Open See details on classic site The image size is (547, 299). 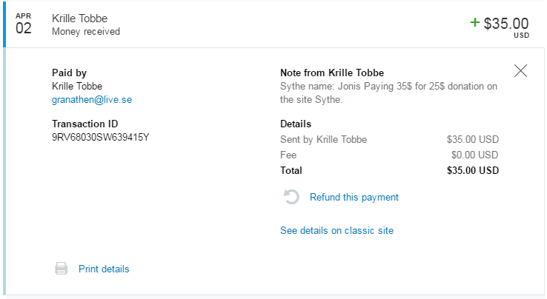(337, 231)
